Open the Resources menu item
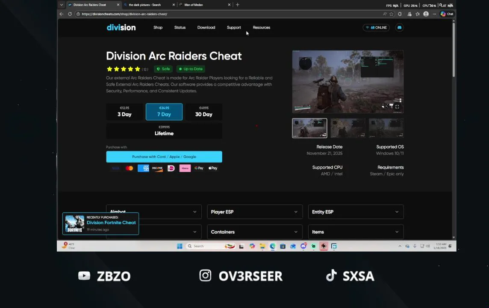 click(261, 27)
